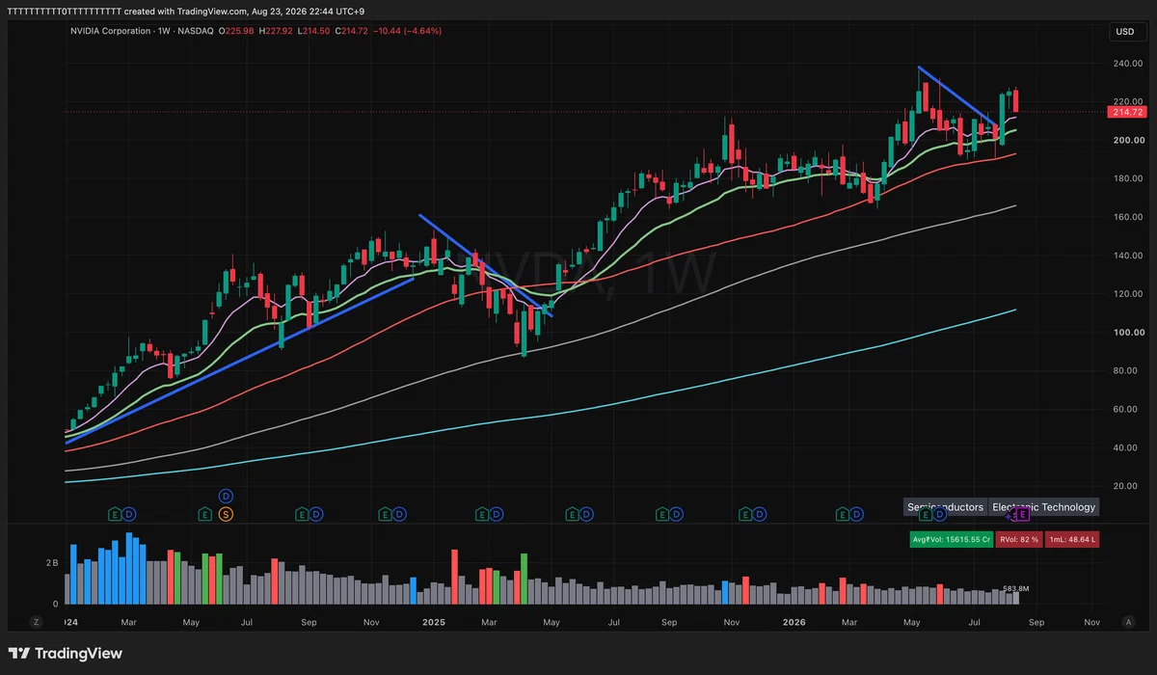Screen dimensions: 1157x675
Task: Toggle the circular A auto-scale button
Action: point(1127,622)
